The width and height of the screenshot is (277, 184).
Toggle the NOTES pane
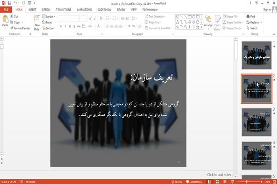click(x=177, y=182)
